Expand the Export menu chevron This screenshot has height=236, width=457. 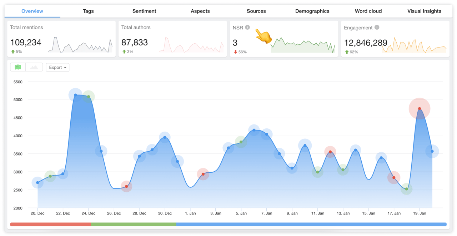click(65, 67)
